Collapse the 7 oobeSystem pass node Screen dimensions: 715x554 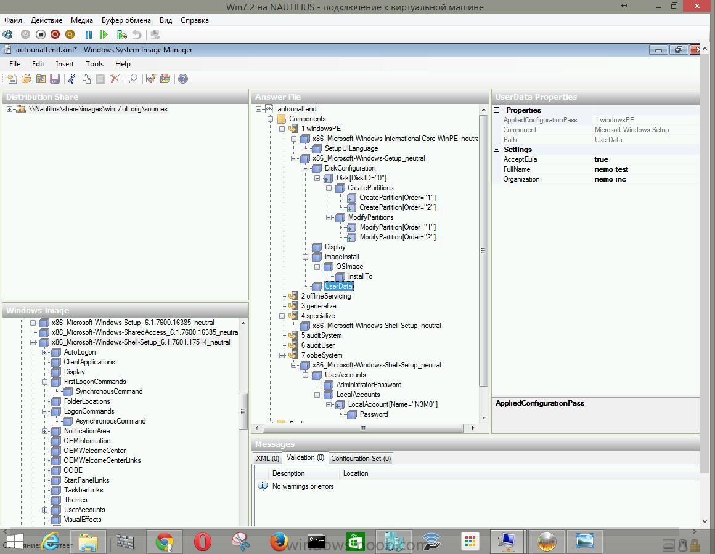282,356
